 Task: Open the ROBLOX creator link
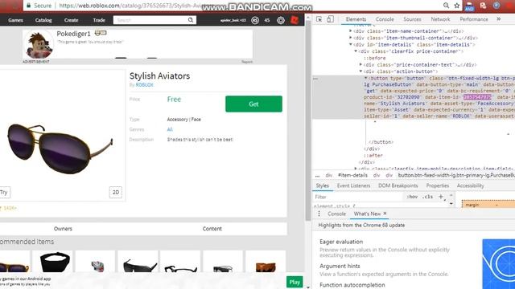coord(145,85)
